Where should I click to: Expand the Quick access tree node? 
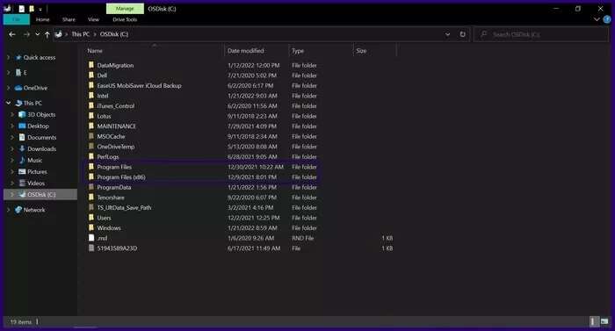coord(9,57)
